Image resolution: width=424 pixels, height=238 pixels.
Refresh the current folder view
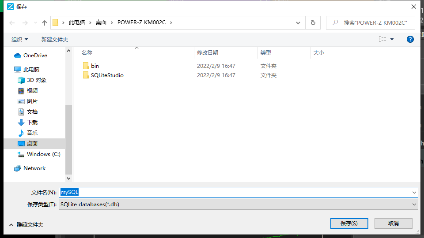tap(313, 23)
